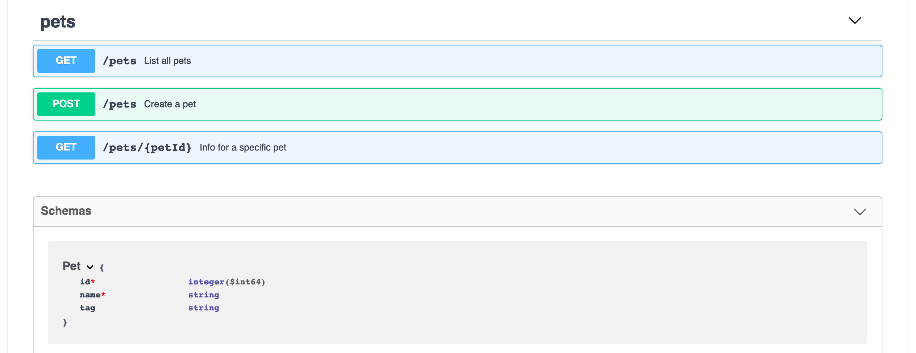The height and width of the screenshot is (353, 916).
Task: Open the List all pets operation
Action: pos(167,61)
